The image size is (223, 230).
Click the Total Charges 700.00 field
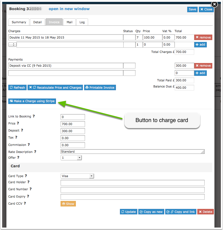(184, 52)
